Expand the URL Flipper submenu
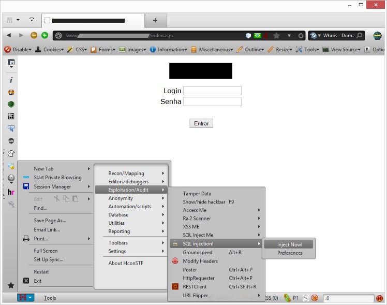Screen dimensions: 387x305 pyautogui.click(x=216, y=296)
